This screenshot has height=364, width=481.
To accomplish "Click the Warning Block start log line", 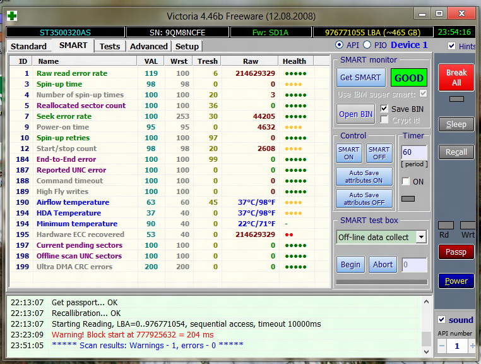I will click(133, 334).
